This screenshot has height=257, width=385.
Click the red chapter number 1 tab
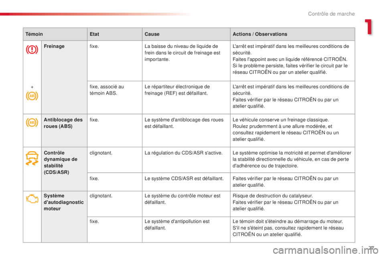tap(368, 27)
